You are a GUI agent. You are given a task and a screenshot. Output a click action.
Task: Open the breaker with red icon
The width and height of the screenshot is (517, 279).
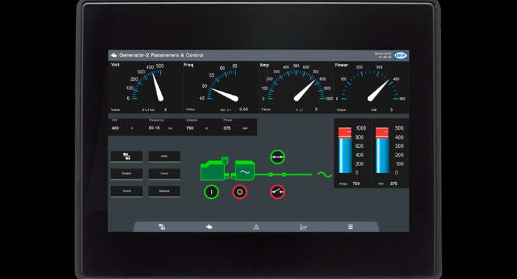point(277,191)
